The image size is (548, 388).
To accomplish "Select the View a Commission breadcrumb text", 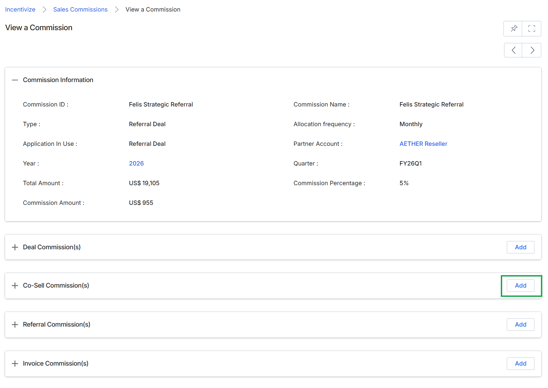I will (153, 9).
